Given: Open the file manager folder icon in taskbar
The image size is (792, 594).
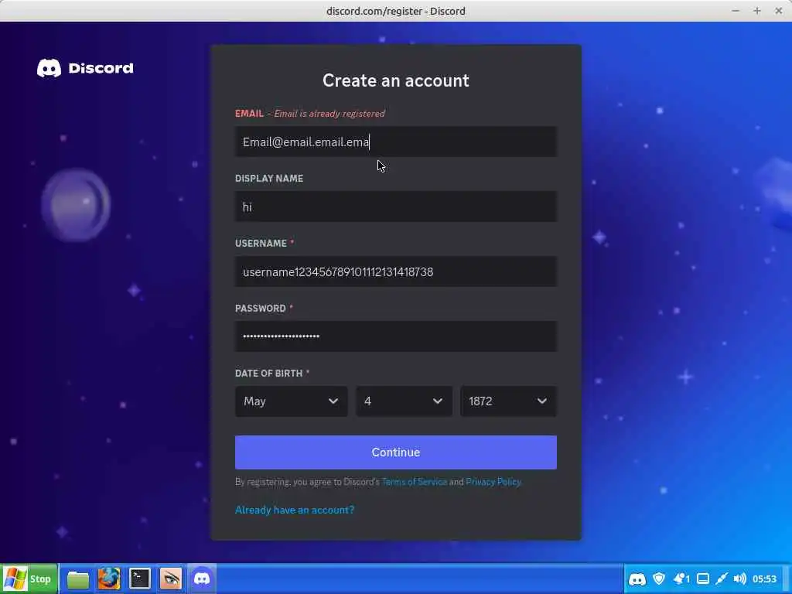Looking at the screenshot, I should tap(78, 579).
